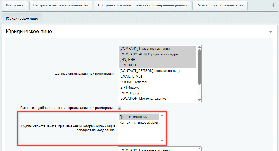The image size is (279, 151).
Task: Select the [EMAIL] E-Mail option
Action: coord(158,76)
